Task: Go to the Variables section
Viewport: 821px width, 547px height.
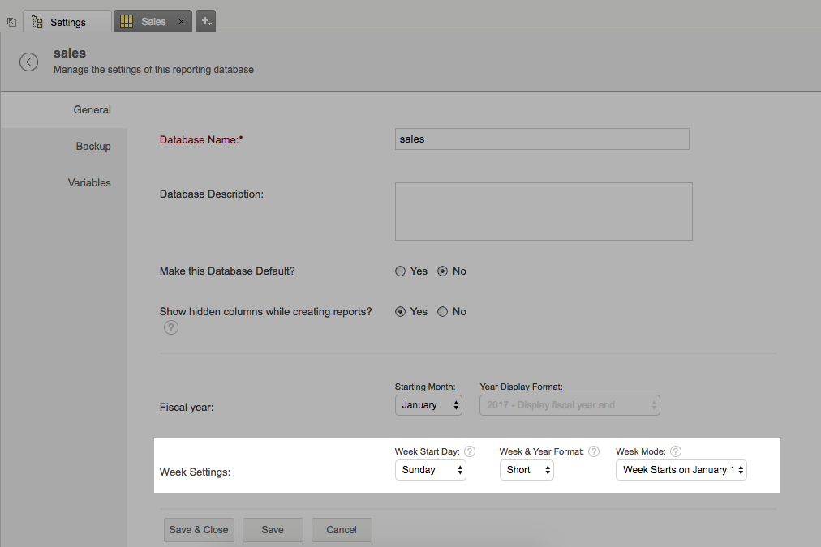Action: 89,183
